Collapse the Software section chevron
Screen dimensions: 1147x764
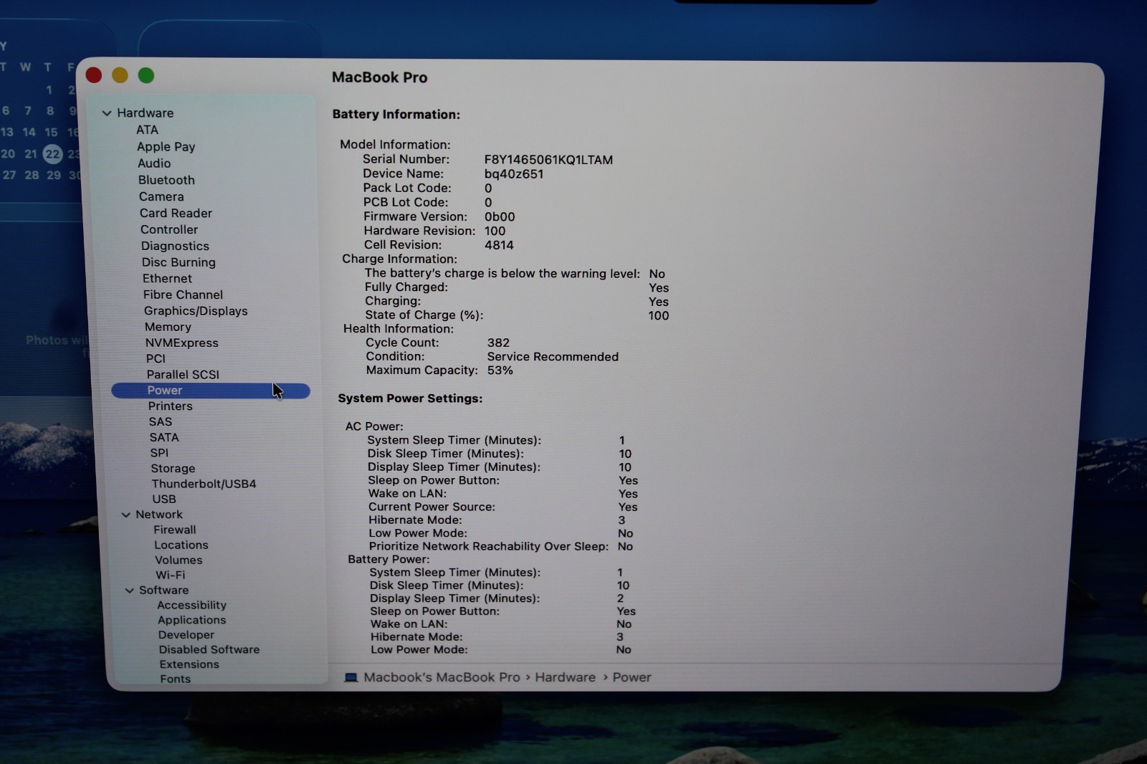[x=130, y=591]
